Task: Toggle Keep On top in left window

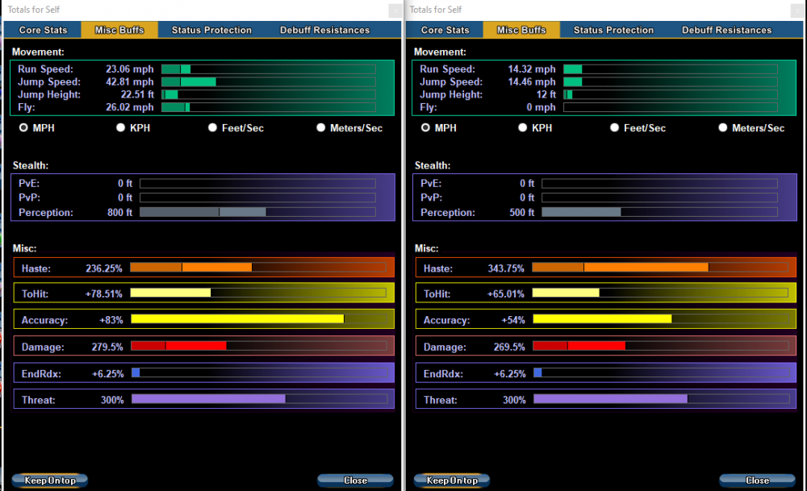Action: tap(50, 481)
